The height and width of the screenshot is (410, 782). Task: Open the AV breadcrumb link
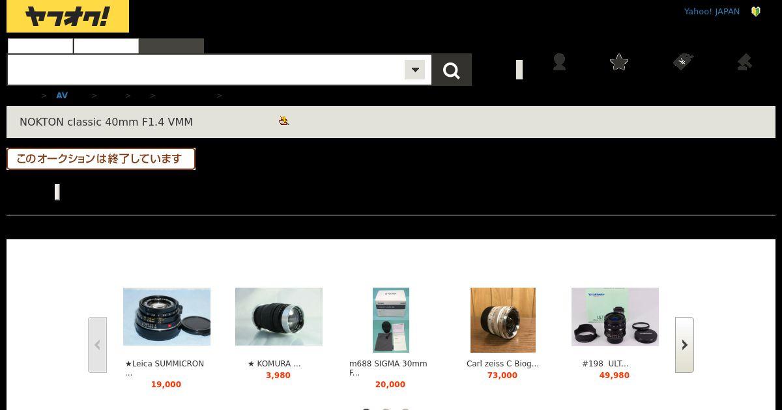62,96
